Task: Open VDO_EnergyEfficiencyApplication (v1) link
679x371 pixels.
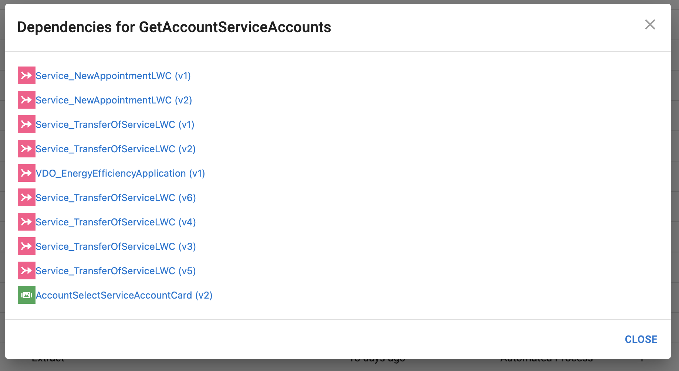Action: (121, 173)
